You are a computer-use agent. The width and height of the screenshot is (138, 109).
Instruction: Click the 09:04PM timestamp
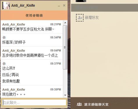point(56,51)
